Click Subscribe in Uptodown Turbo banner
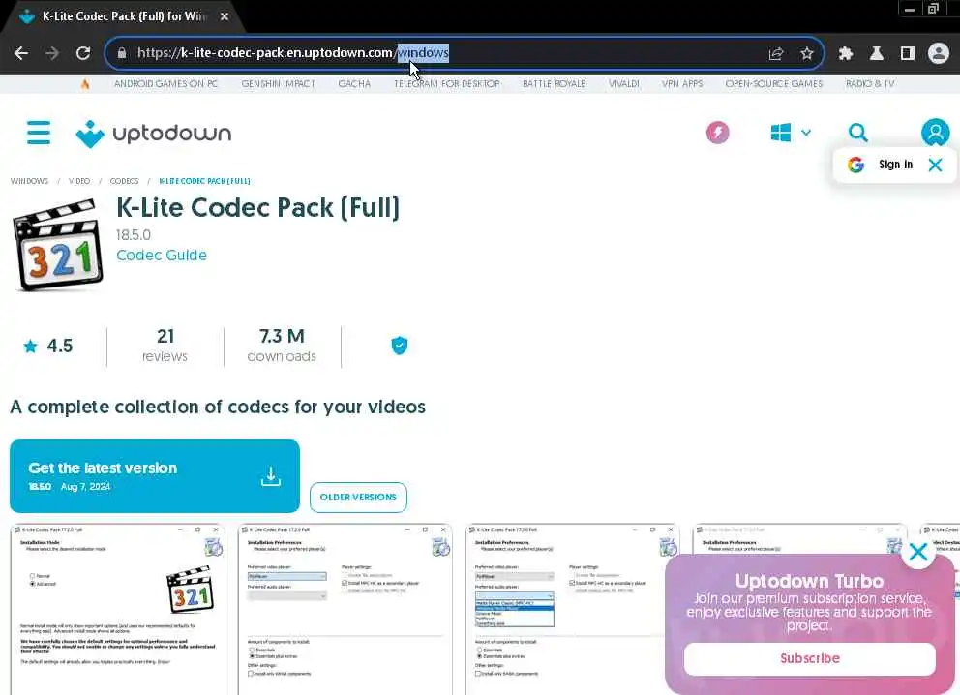960x695 pixels. (809, 659)
